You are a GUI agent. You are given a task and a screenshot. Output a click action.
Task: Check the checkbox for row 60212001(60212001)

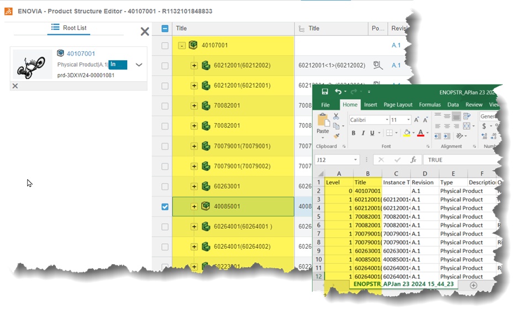(x=165, y=86)
